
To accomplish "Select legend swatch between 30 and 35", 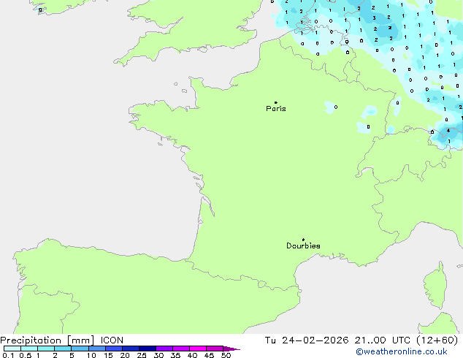I will pos(164,349).
